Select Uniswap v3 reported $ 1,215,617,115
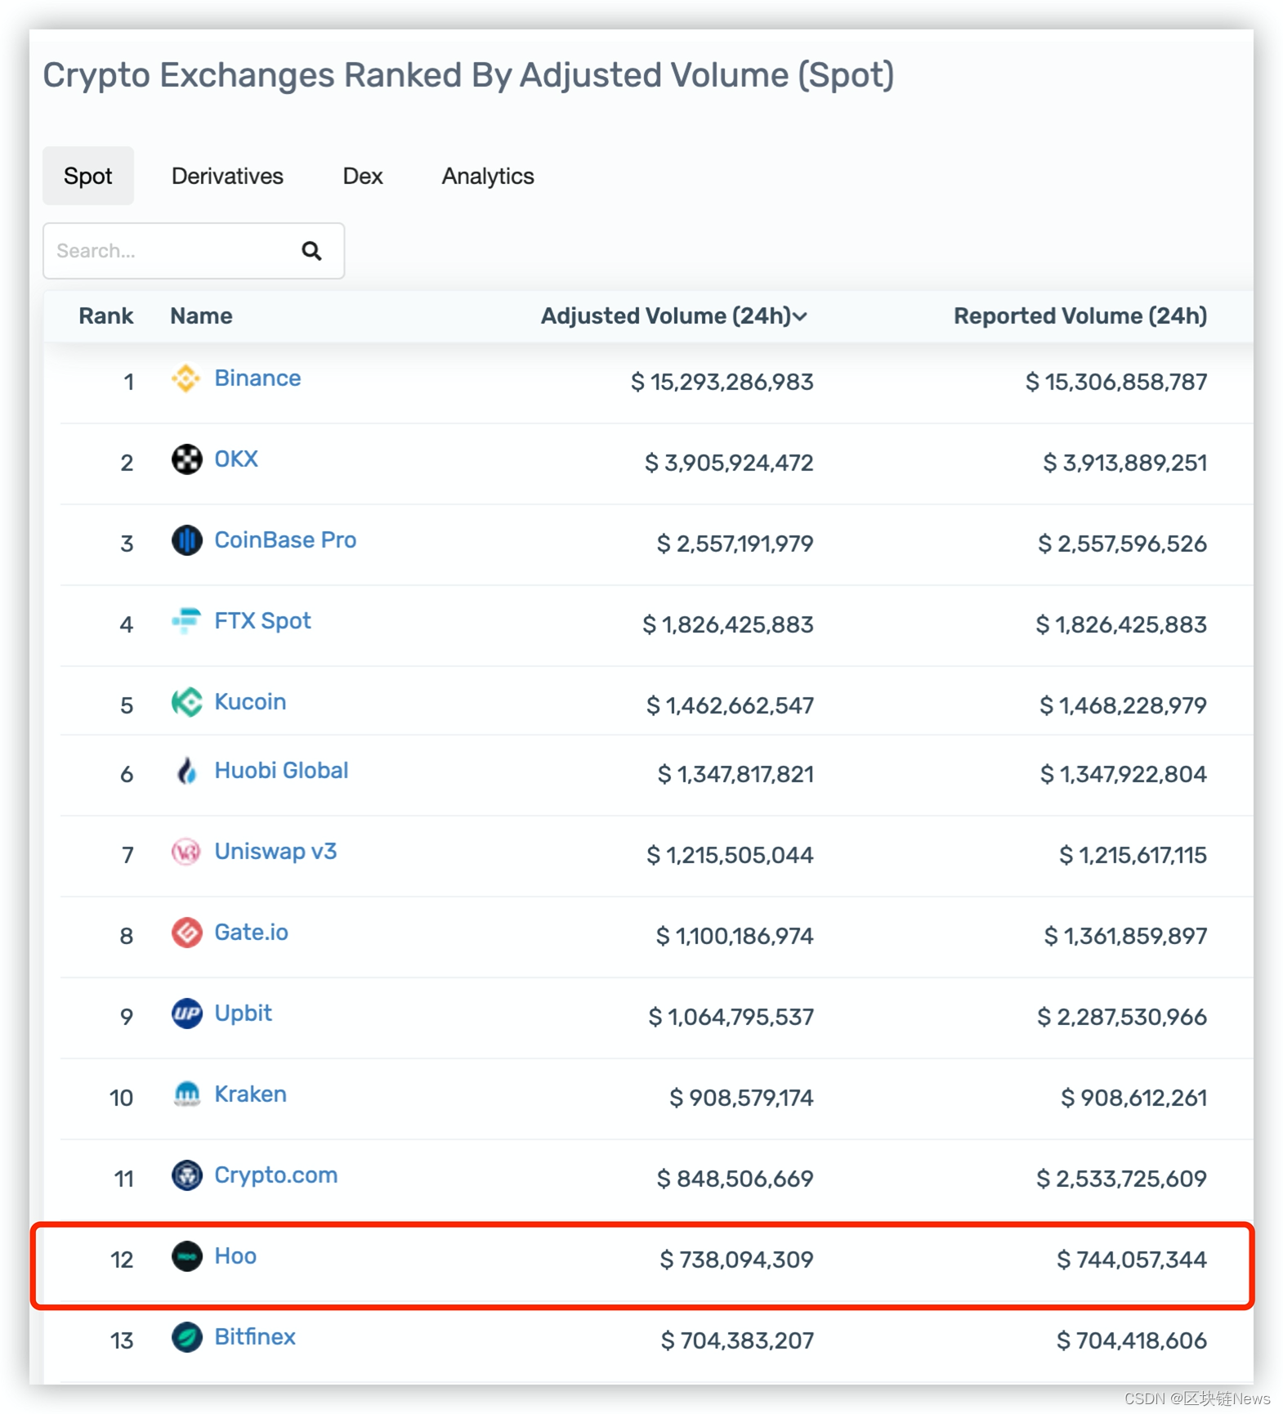The width and height of the screenshot is (1283, 1414). click(x=1133, y=855)
